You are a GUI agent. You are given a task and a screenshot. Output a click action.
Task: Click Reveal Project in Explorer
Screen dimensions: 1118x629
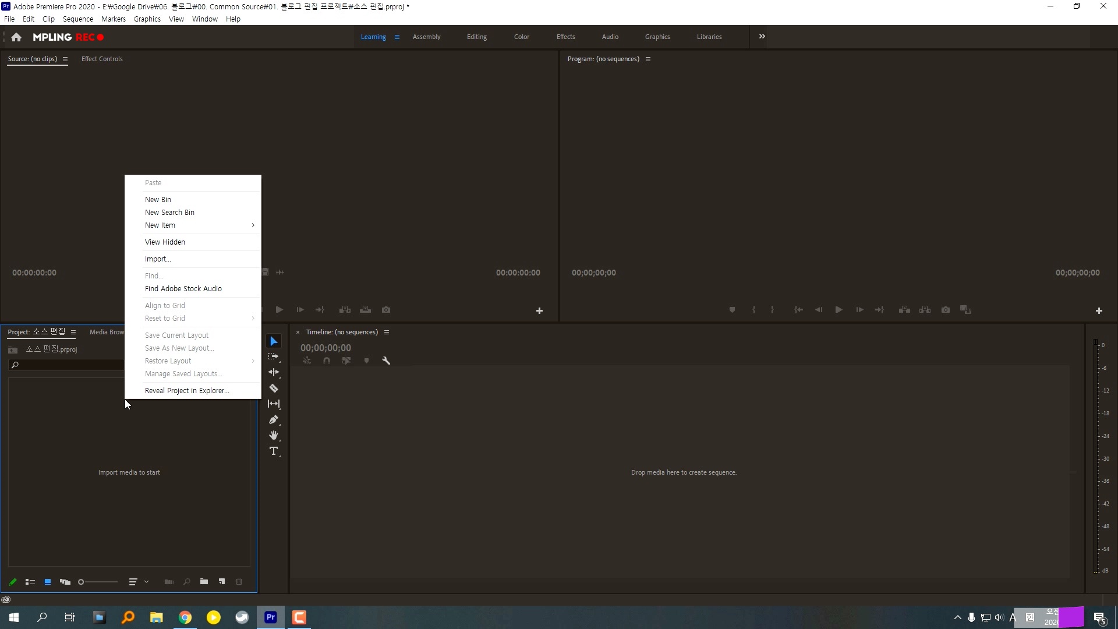(x=186, y=391)
